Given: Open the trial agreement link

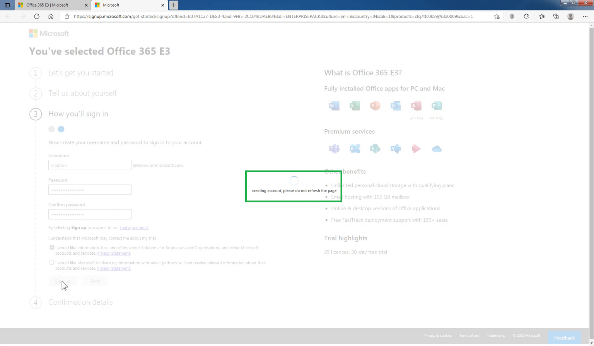Looking at the screenshot, I should 134,228.
